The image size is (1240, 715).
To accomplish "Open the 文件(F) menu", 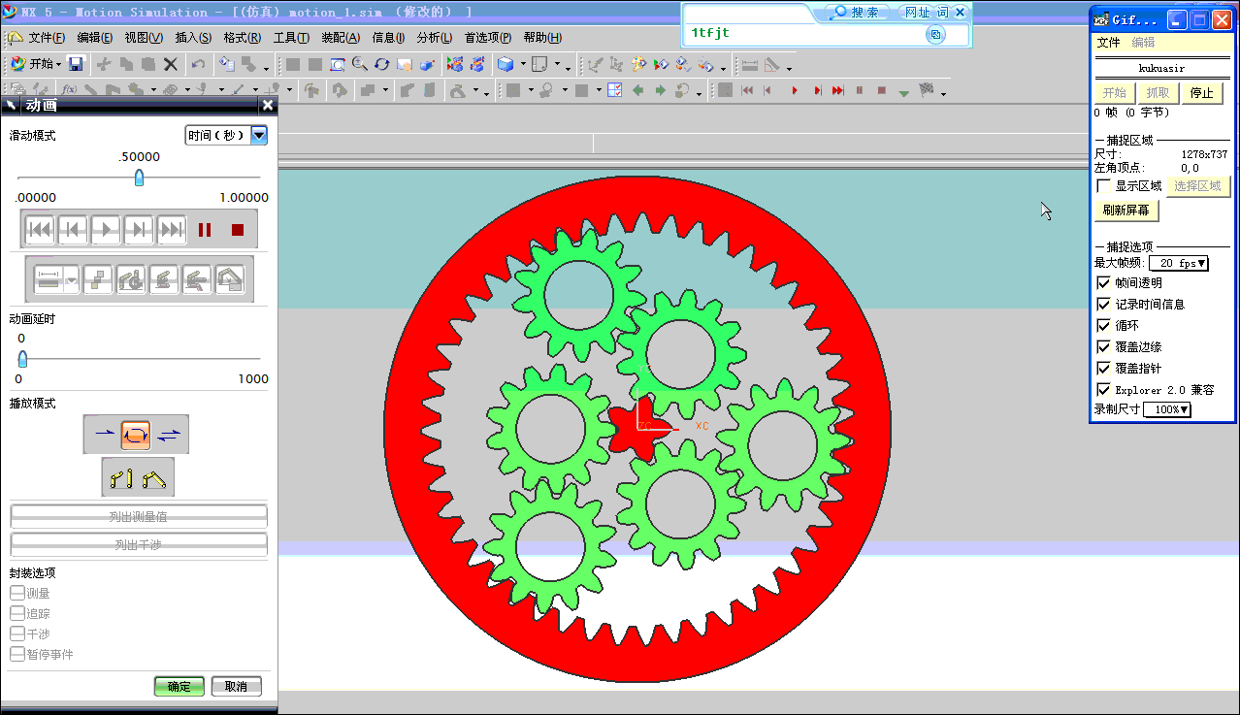I will click(x=46, y=38).
